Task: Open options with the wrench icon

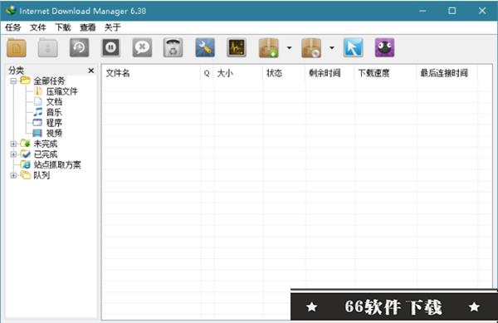Action: [x=205, y=47]
